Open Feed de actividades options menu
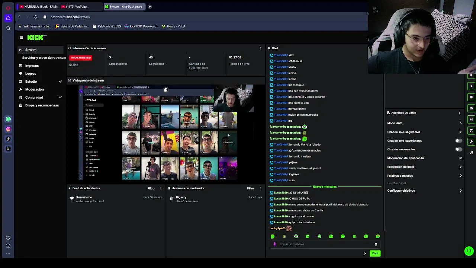 (x=161, y=188)
